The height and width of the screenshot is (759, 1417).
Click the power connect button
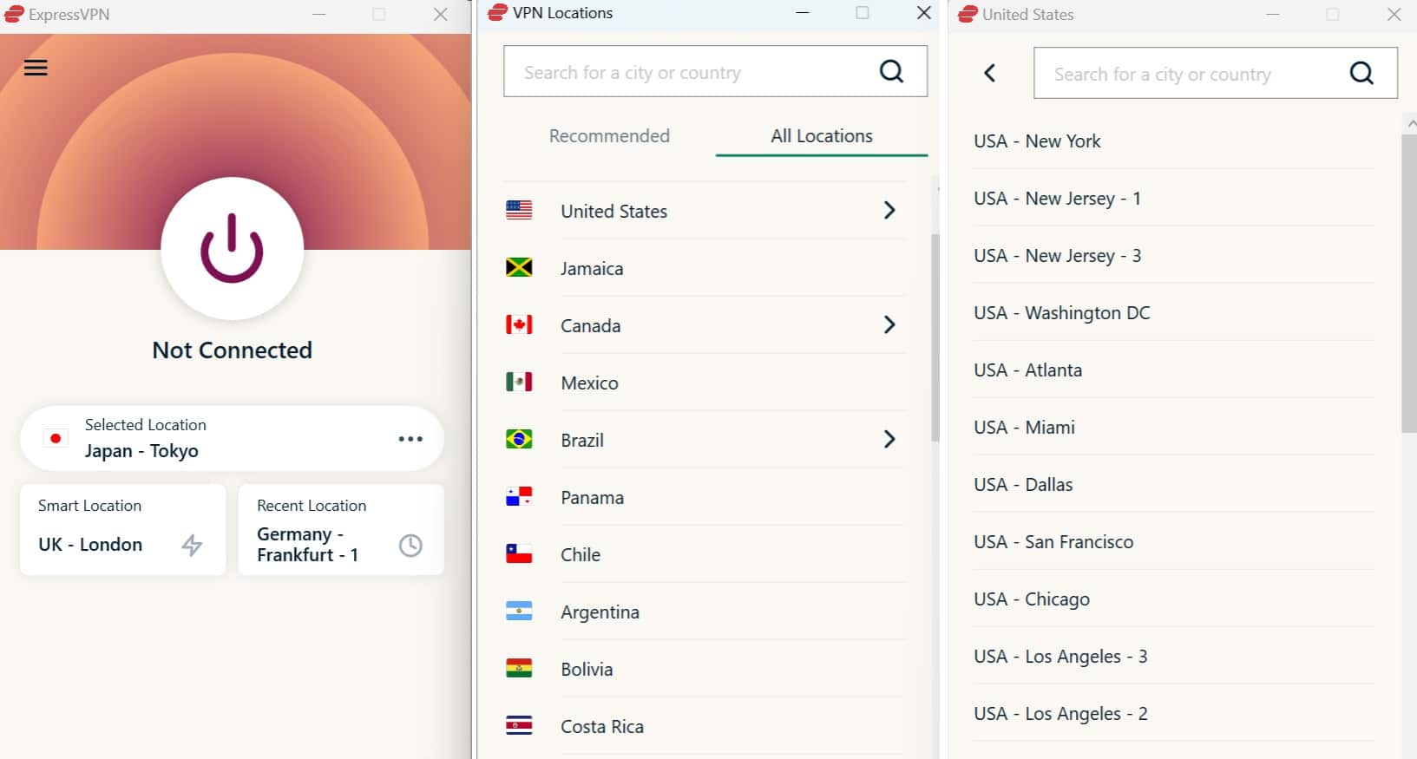tap(232, 248)
